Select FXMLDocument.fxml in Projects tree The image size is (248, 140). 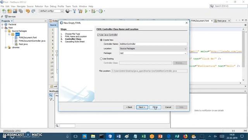pos(28,38)
